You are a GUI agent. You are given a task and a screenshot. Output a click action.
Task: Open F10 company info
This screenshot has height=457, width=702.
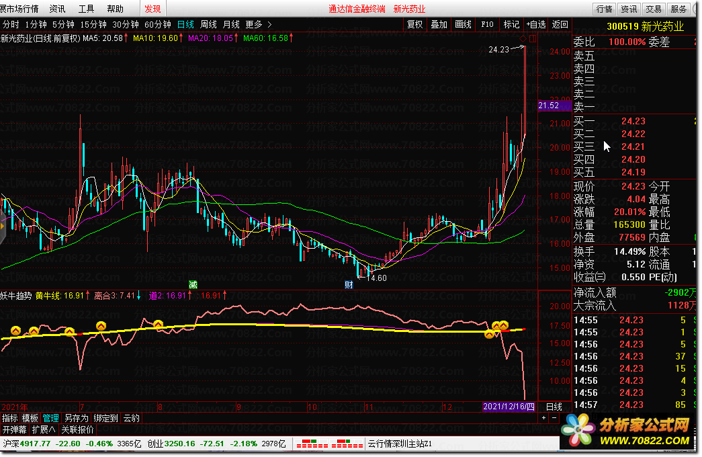click(x=487, y=24)
